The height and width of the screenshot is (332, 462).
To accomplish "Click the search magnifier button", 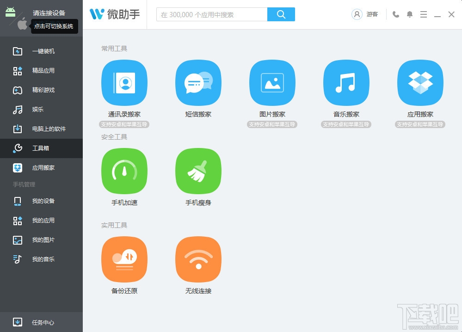I will coord(281,14).
